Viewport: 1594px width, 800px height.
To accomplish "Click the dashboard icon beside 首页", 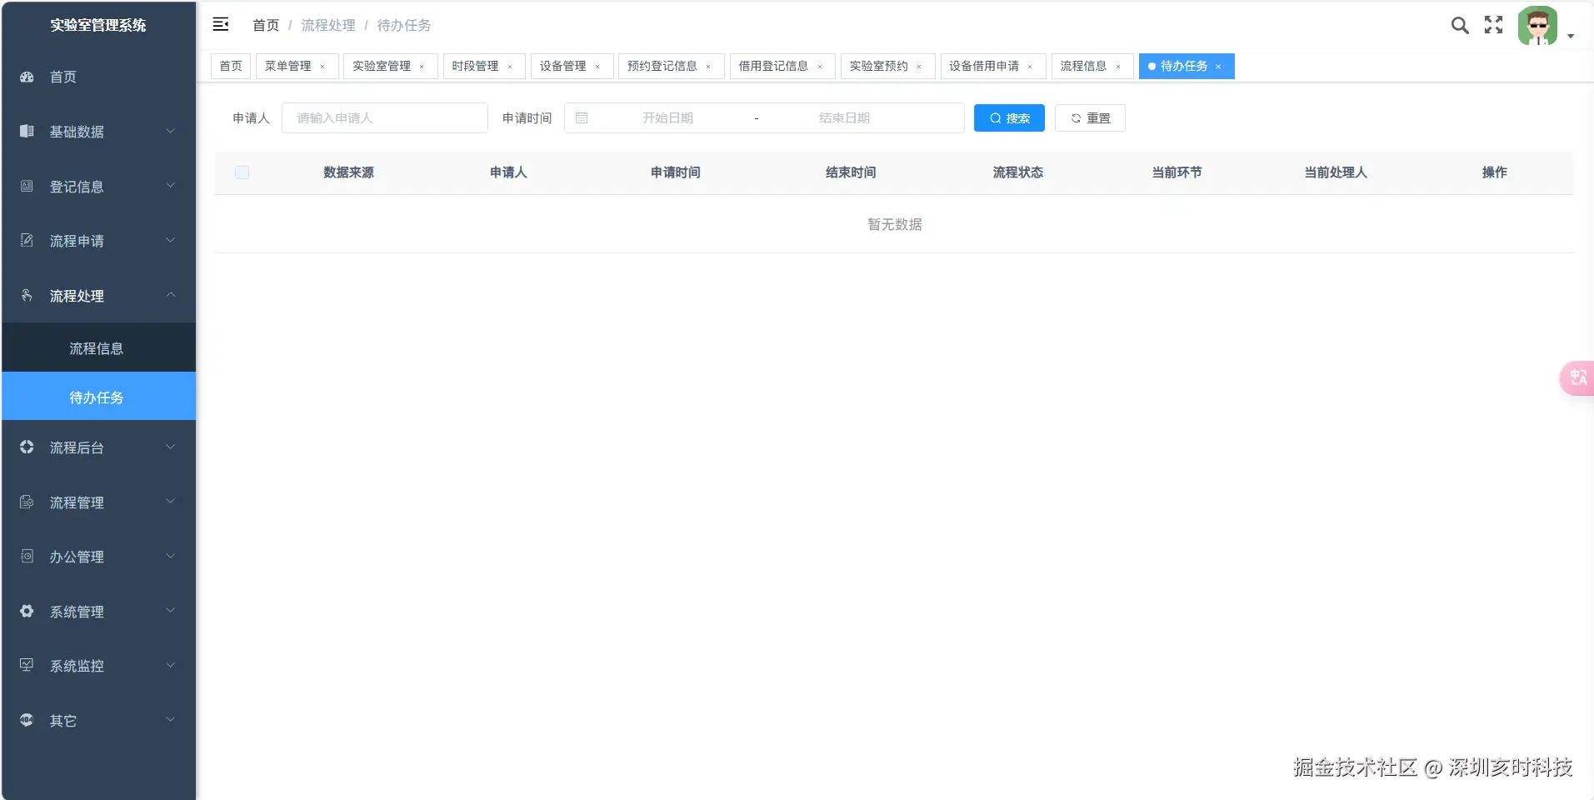I will tap(27, 77).
